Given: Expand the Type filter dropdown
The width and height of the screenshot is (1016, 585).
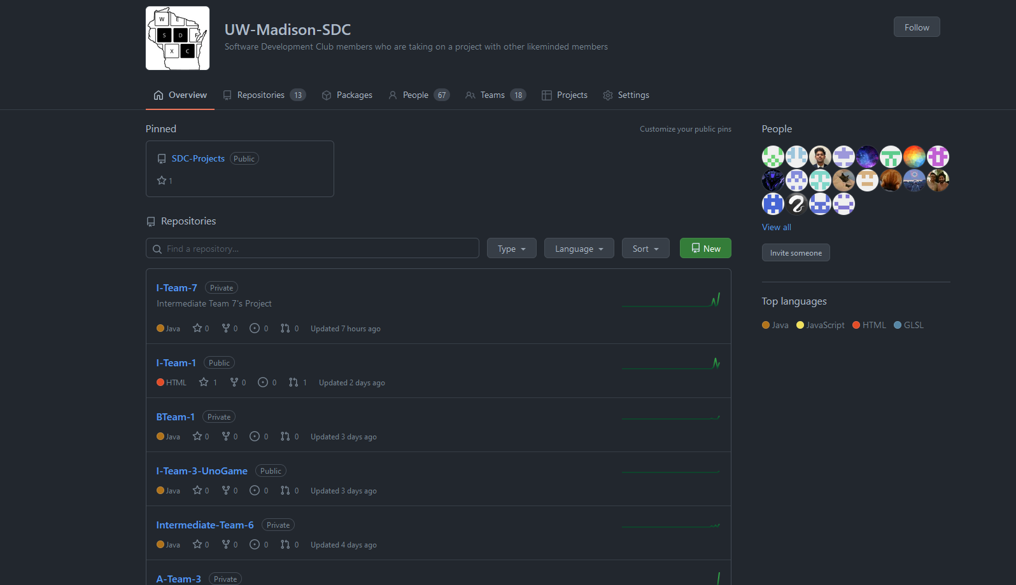Looking at the screenshot, I should 512,248.
